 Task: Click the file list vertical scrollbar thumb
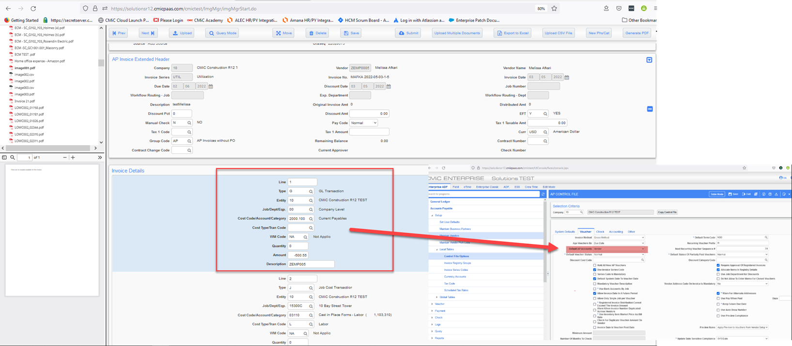101,63
